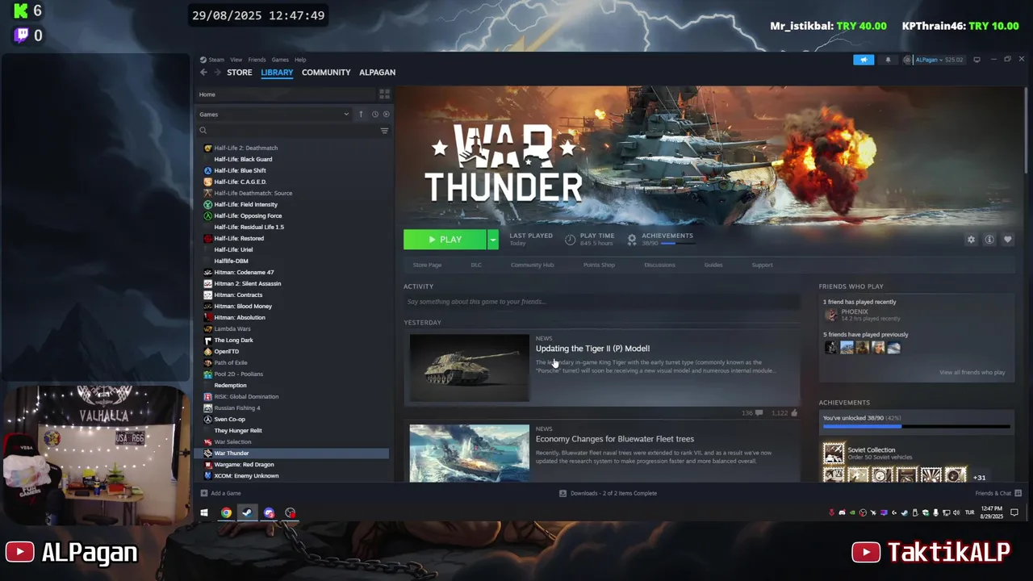Open the Friends menu
1033x581 pixels.
tap(257, 60)
